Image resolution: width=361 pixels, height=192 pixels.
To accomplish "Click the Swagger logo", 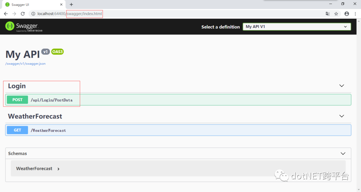I will (24, 26).
